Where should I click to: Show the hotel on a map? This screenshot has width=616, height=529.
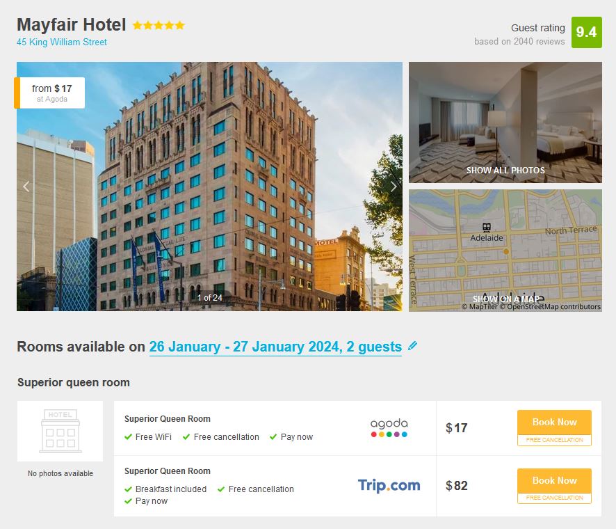click(505, 299)
